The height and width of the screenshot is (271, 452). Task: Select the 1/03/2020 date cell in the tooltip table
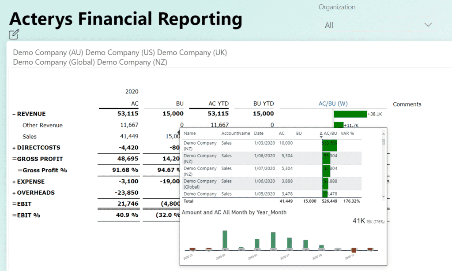pyautogui.click(x=264, y=143)
